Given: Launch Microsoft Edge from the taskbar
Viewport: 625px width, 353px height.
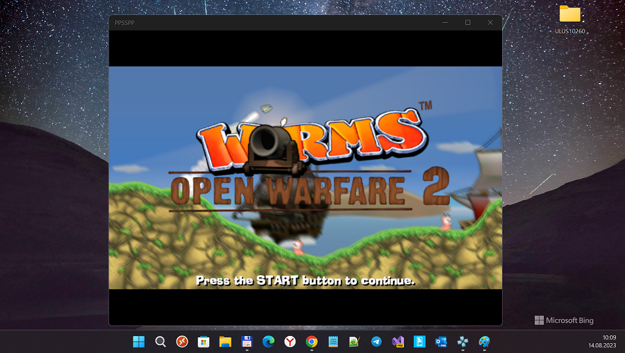Looking at the screenshot, I should point(268,341).
